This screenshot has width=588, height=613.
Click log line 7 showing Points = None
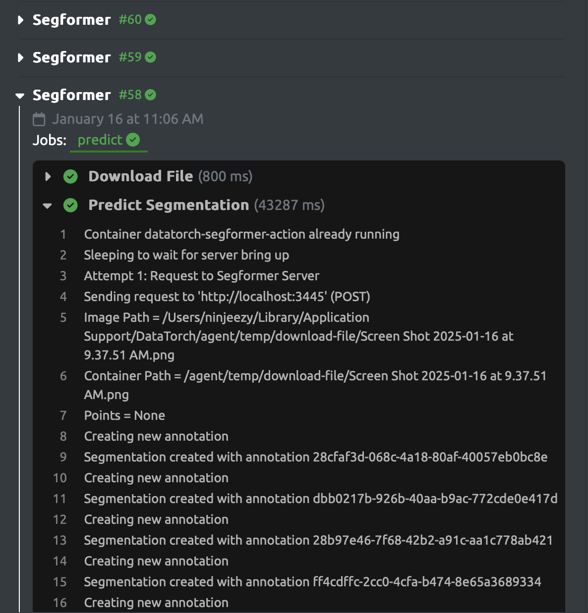(x=124, y=415)
